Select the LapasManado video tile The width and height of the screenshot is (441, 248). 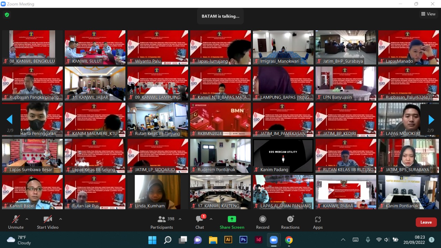click(x=409, y=47)
